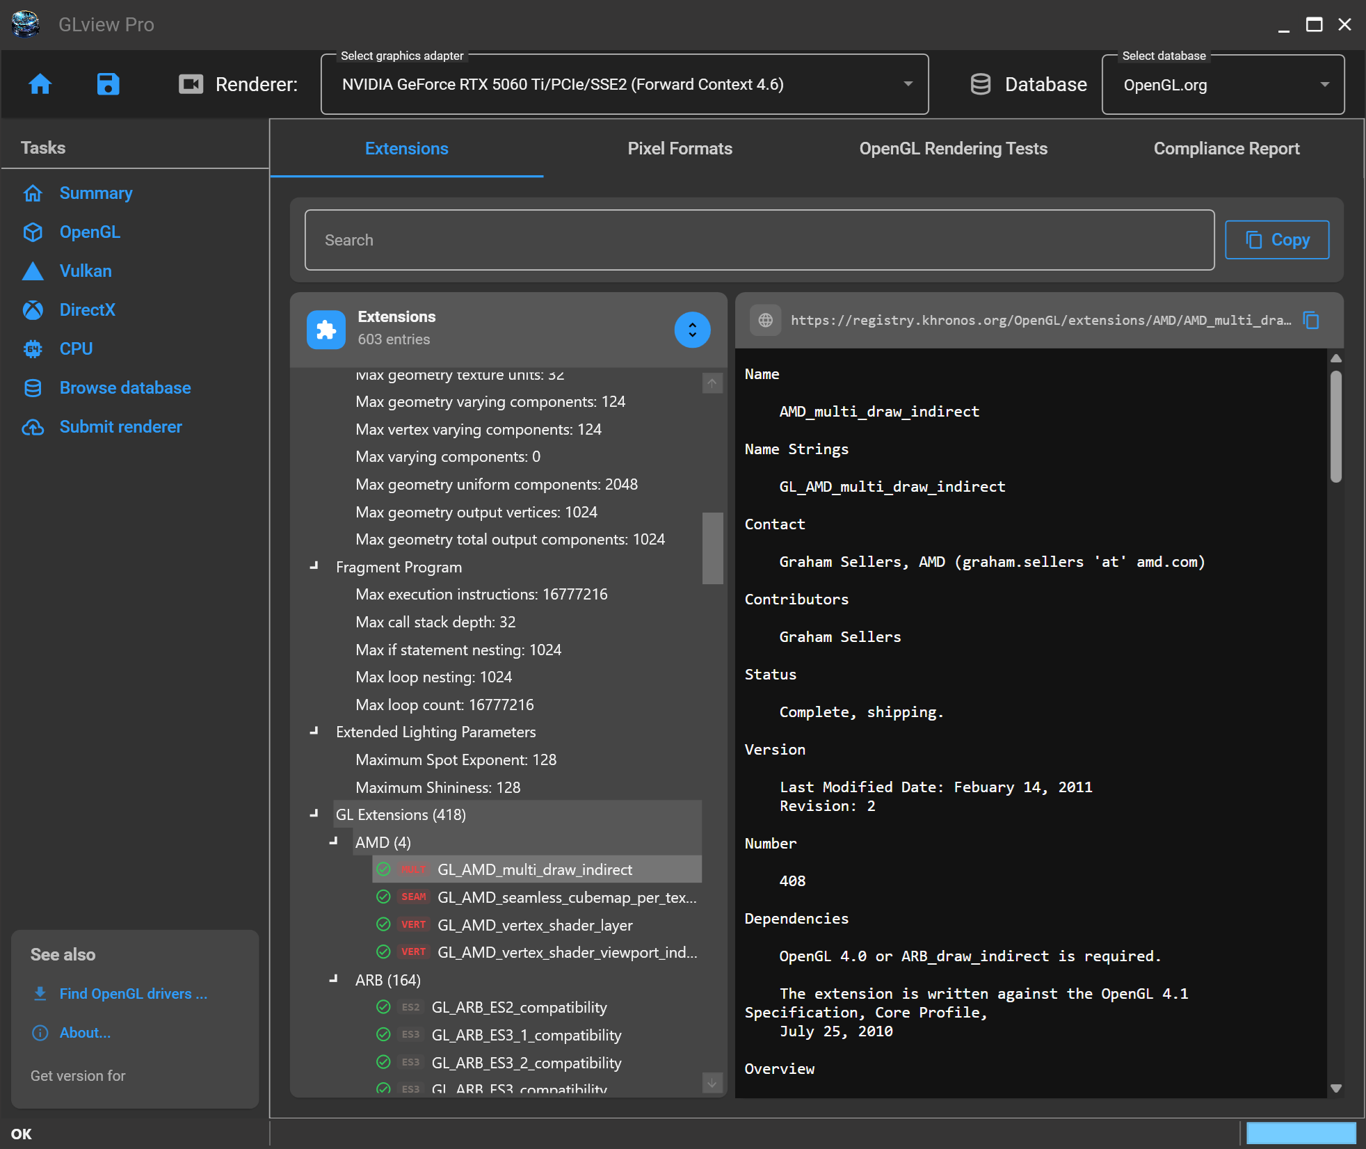This screenshot has height=1149, width=1366.
Task: Open the Summary task
Action: [96, 193]
